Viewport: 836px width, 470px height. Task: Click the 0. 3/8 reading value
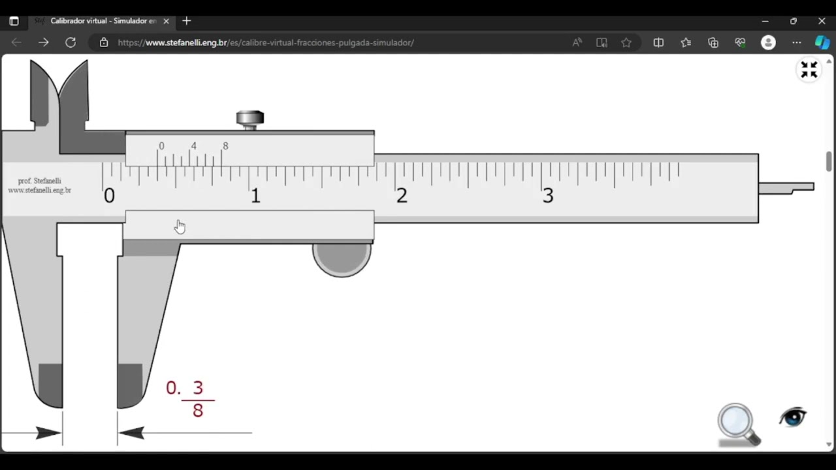[x=190, y=398]
